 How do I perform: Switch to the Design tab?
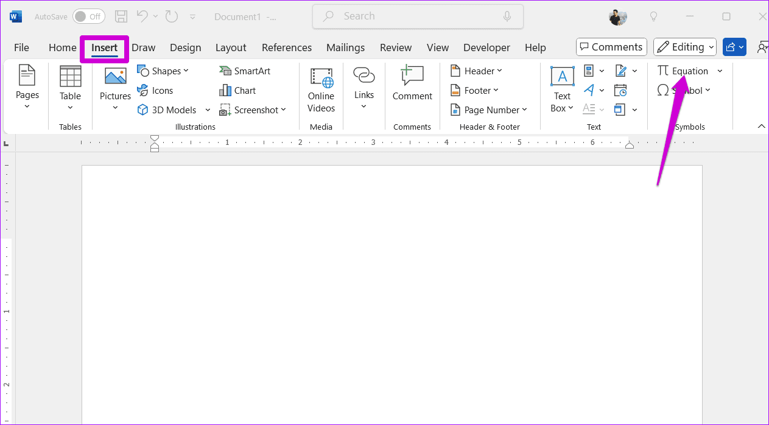tap(185, 47)
